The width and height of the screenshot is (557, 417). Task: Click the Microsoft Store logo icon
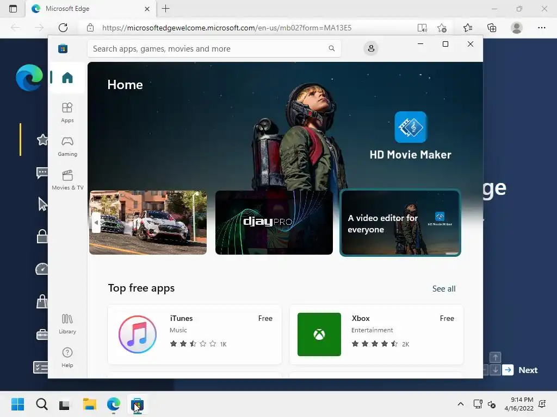click(x=63, y=48)
